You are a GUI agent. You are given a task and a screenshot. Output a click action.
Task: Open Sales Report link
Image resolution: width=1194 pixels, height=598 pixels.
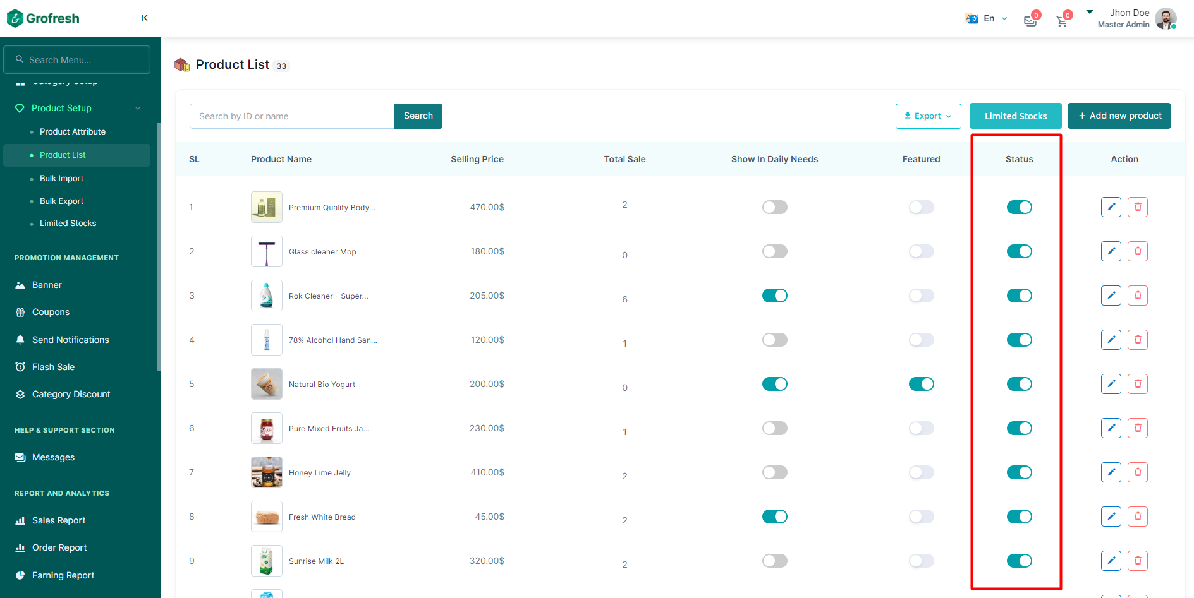tap(59, 520)
